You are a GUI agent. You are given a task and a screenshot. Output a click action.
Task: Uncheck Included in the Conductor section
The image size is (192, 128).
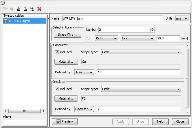(57, 52)
